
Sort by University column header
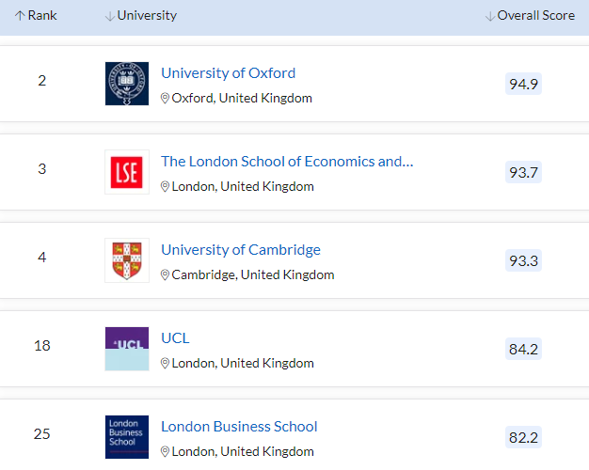141,16
